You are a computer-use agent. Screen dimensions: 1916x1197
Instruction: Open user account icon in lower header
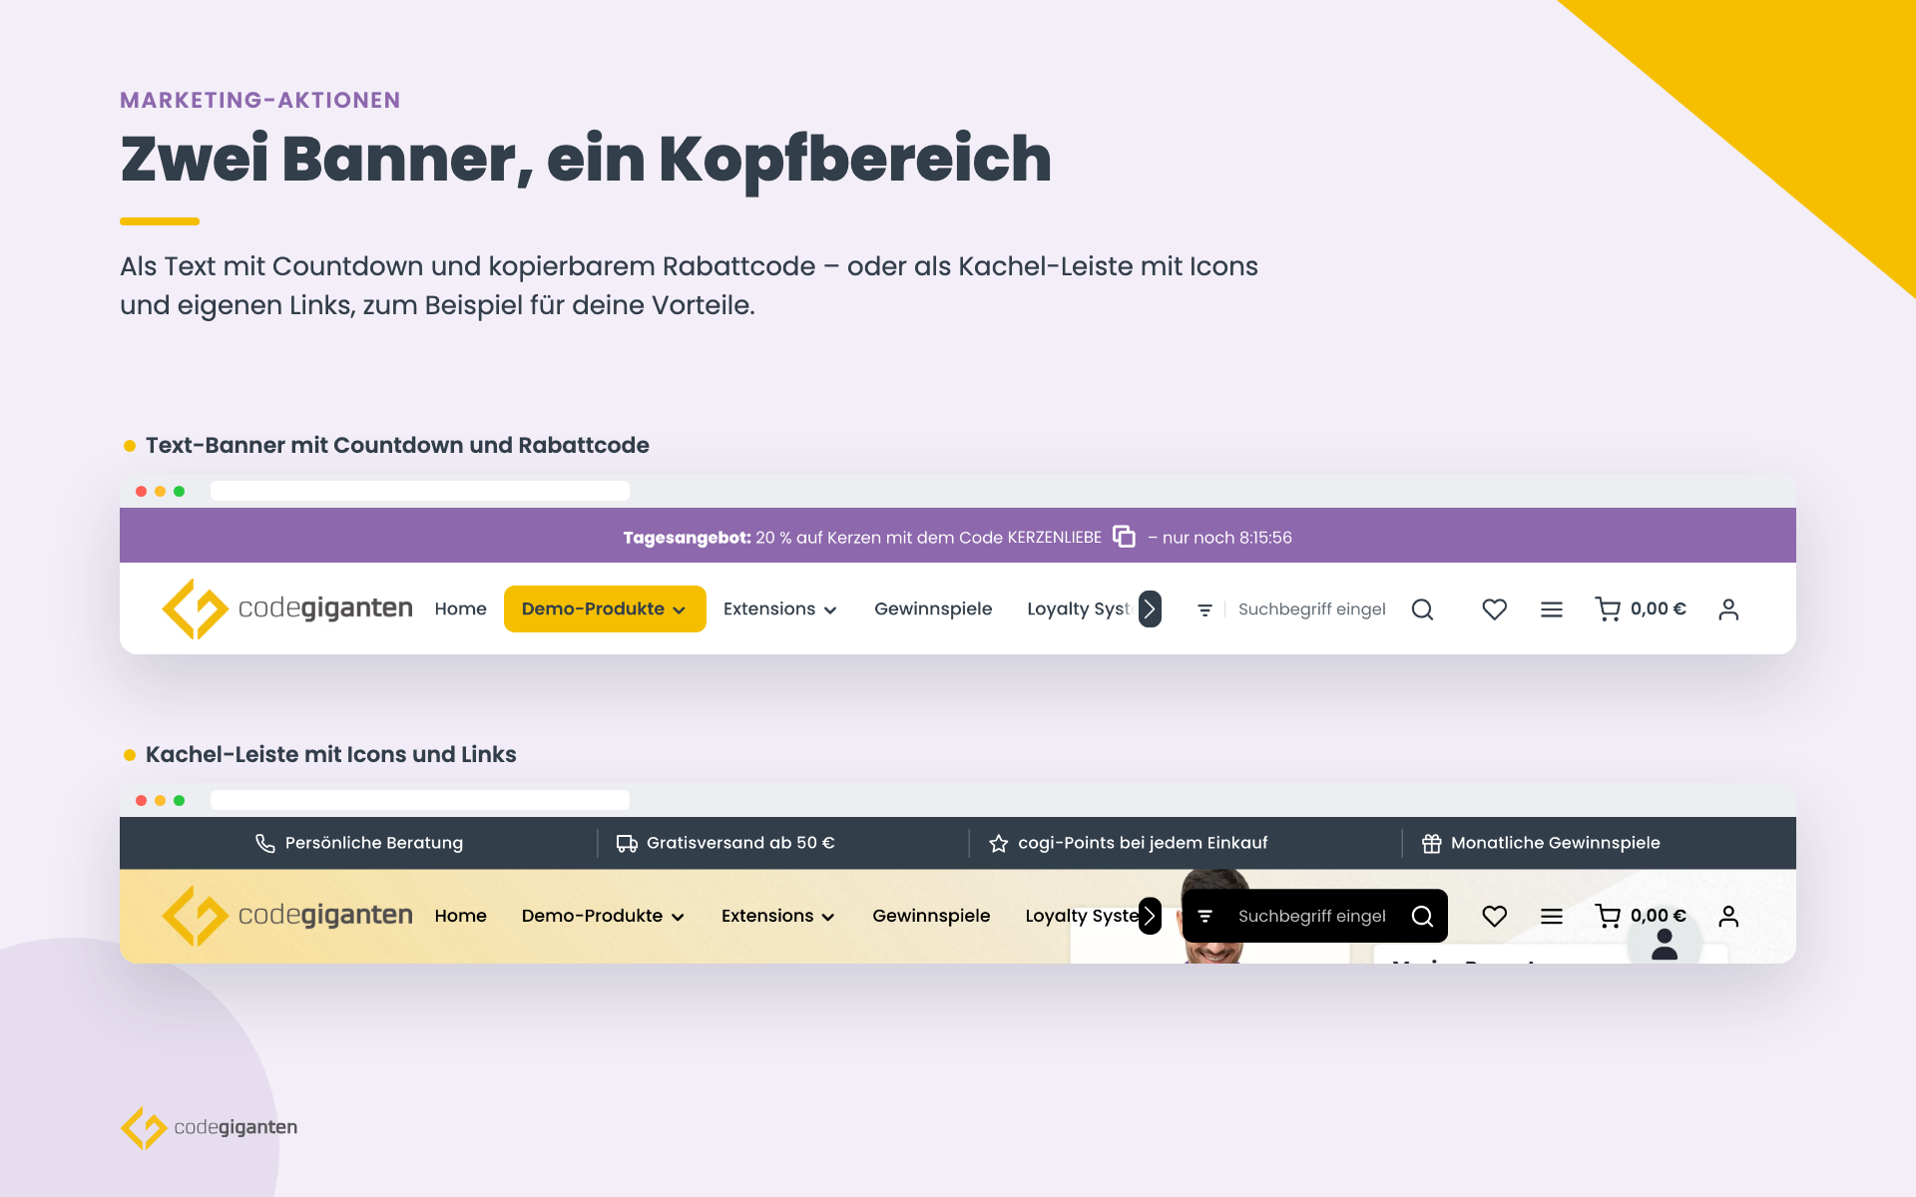coord(1728,916)
